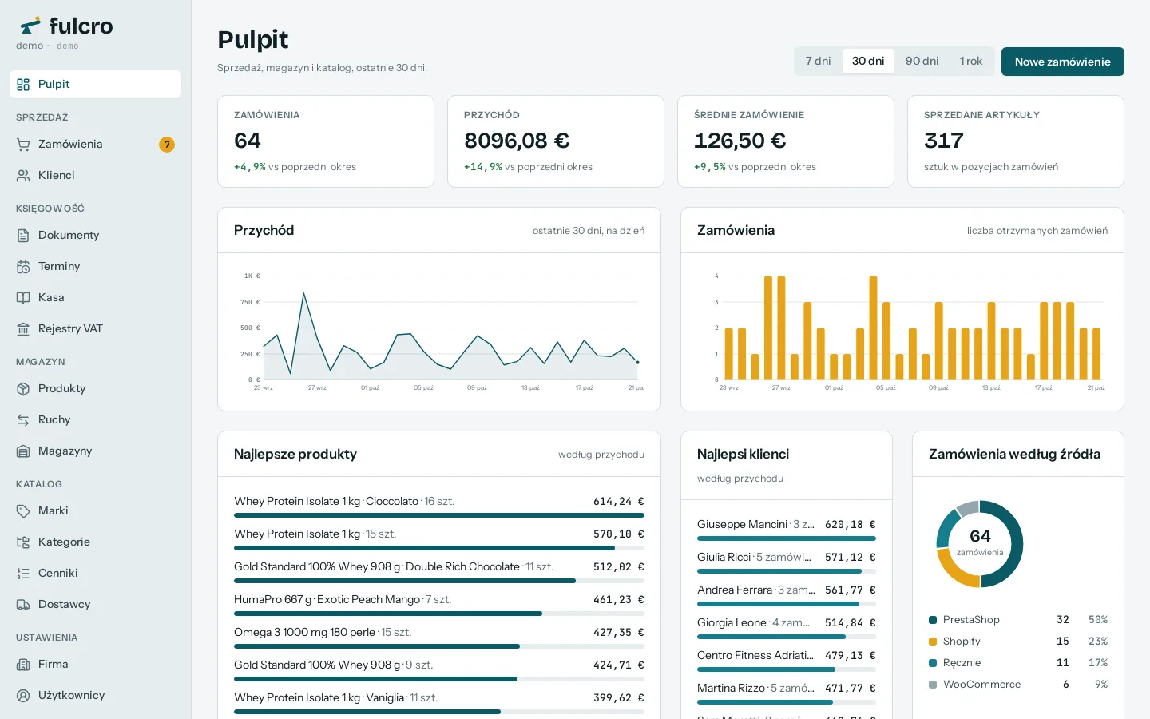This screenshot has width=1150, height=719.
Task: Click the fulcro logo icon
Action: pos(30,26)
